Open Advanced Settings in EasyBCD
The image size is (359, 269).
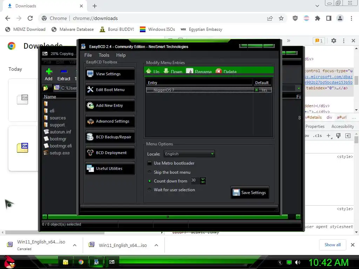point(110,121)
